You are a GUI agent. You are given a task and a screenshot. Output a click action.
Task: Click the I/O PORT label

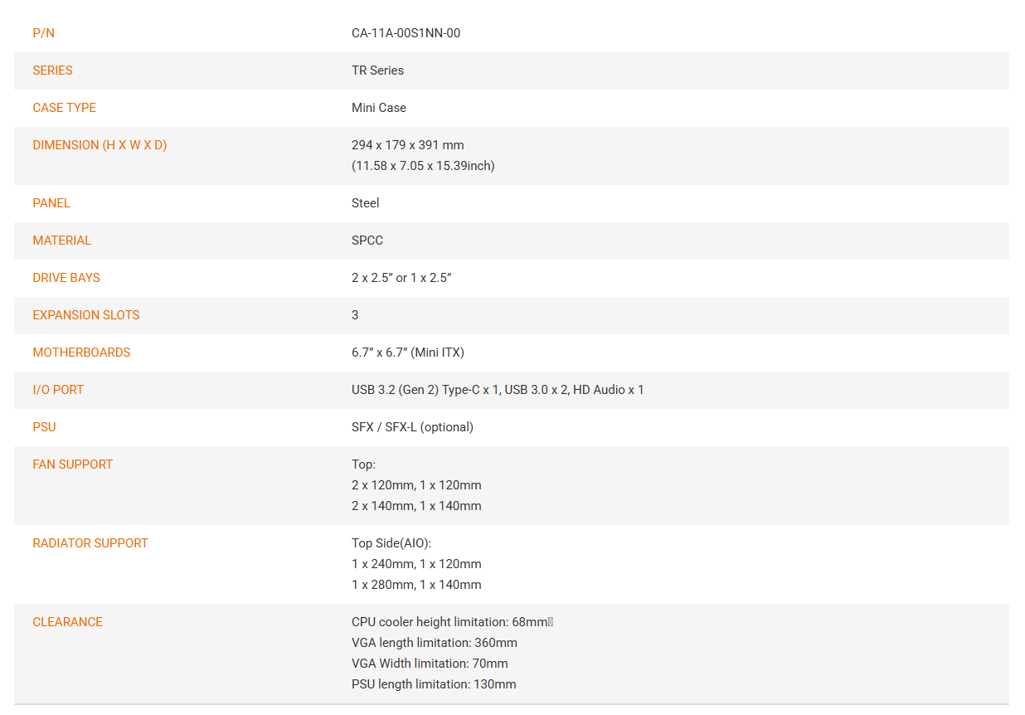click(58, 390)
